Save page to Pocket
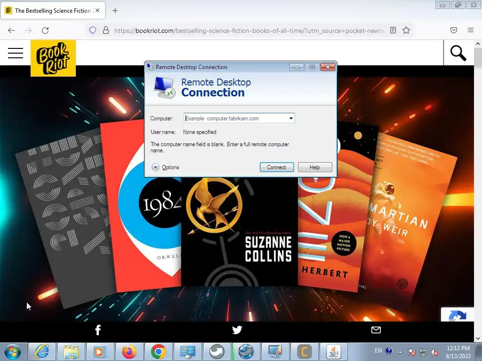This screenshot has height=361, width=482. (x=454, y=30)
